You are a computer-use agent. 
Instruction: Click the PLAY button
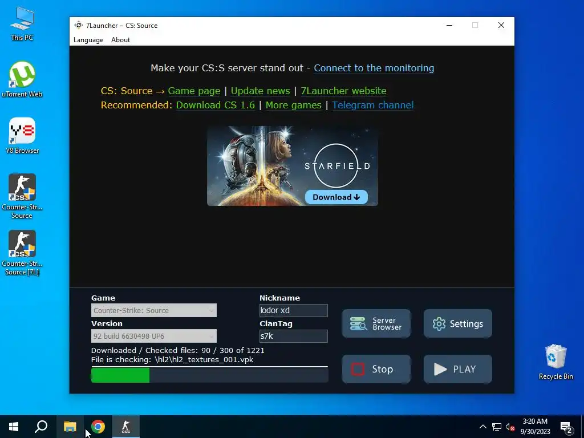(458, 369)
